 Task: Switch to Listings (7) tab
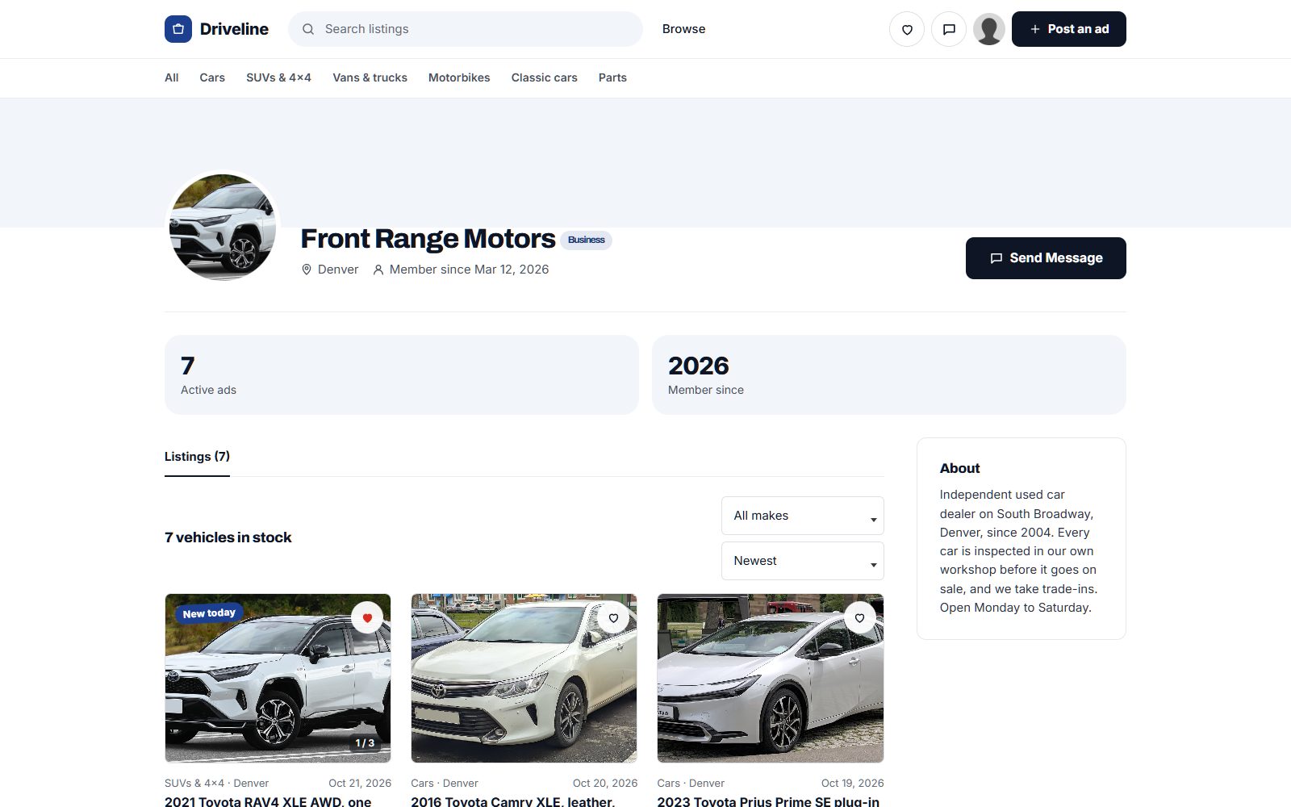click(x=197, y=457)
